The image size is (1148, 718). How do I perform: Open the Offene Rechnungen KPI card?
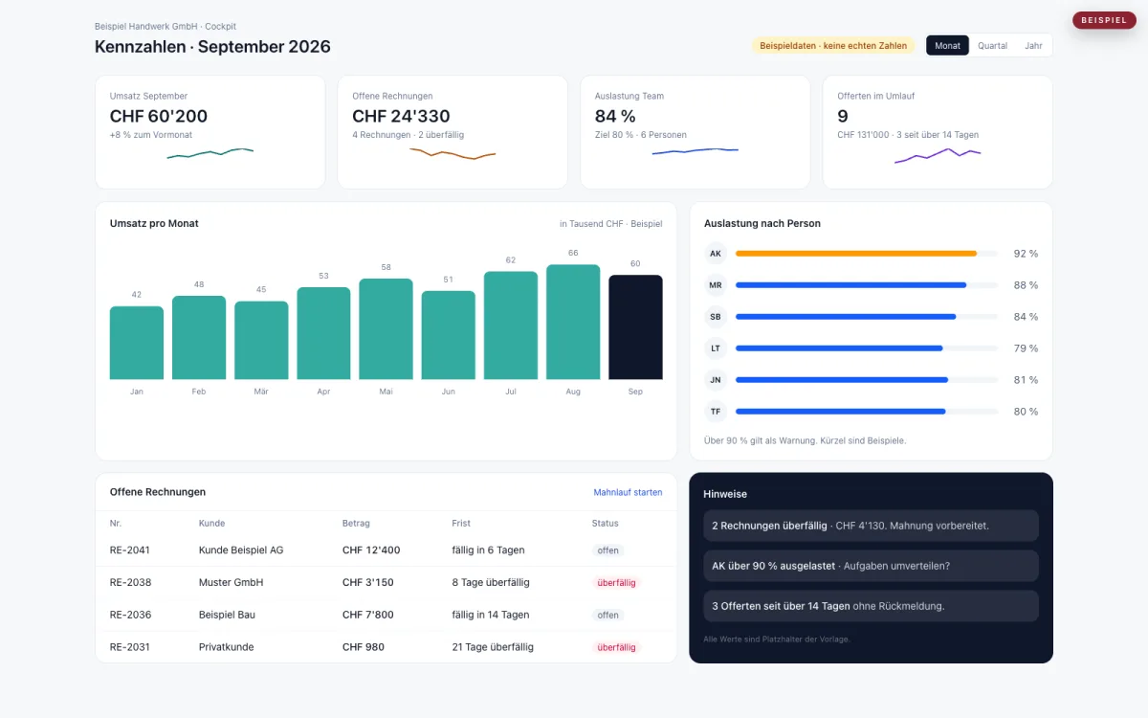(x=453, y=132)
